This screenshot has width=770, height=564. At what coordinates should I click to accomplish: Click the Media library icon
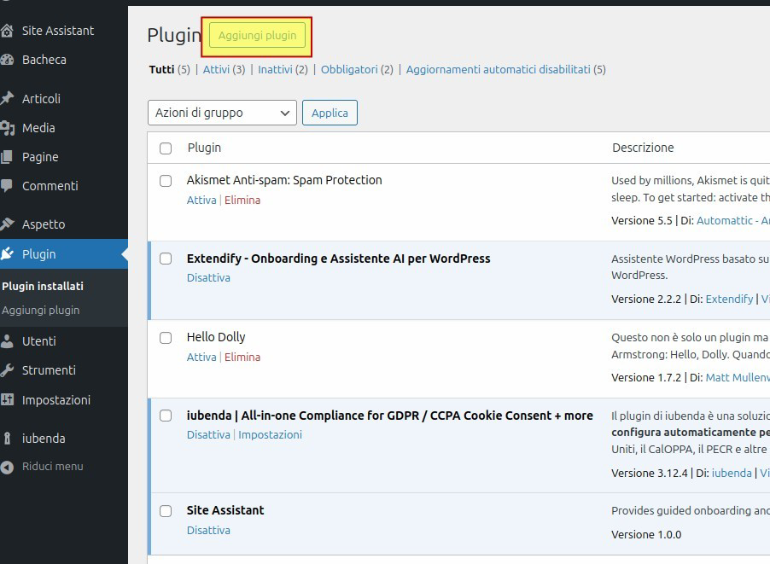point(8,128)
